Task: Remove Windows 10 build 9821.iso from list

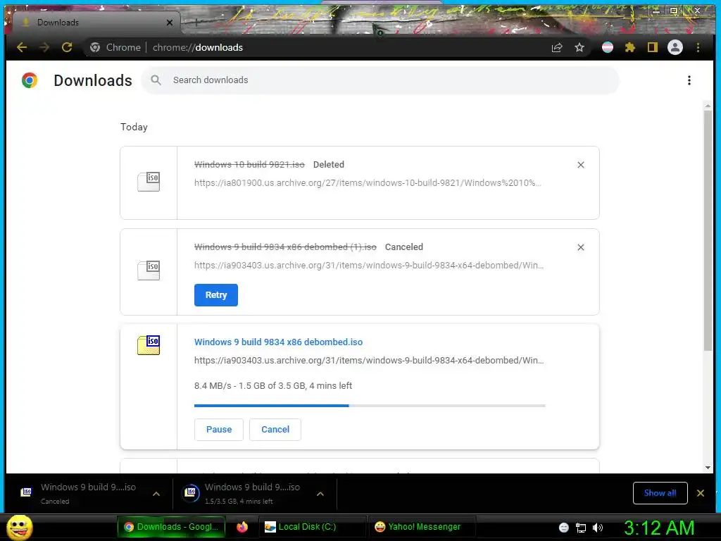Action: pos(581,165)
